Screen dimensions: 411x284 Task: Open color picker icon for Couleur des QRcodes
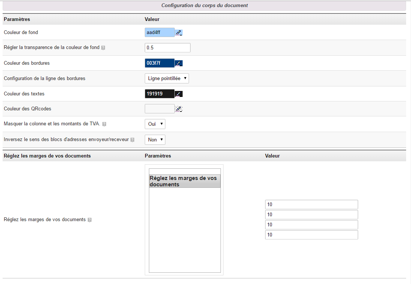179,109
